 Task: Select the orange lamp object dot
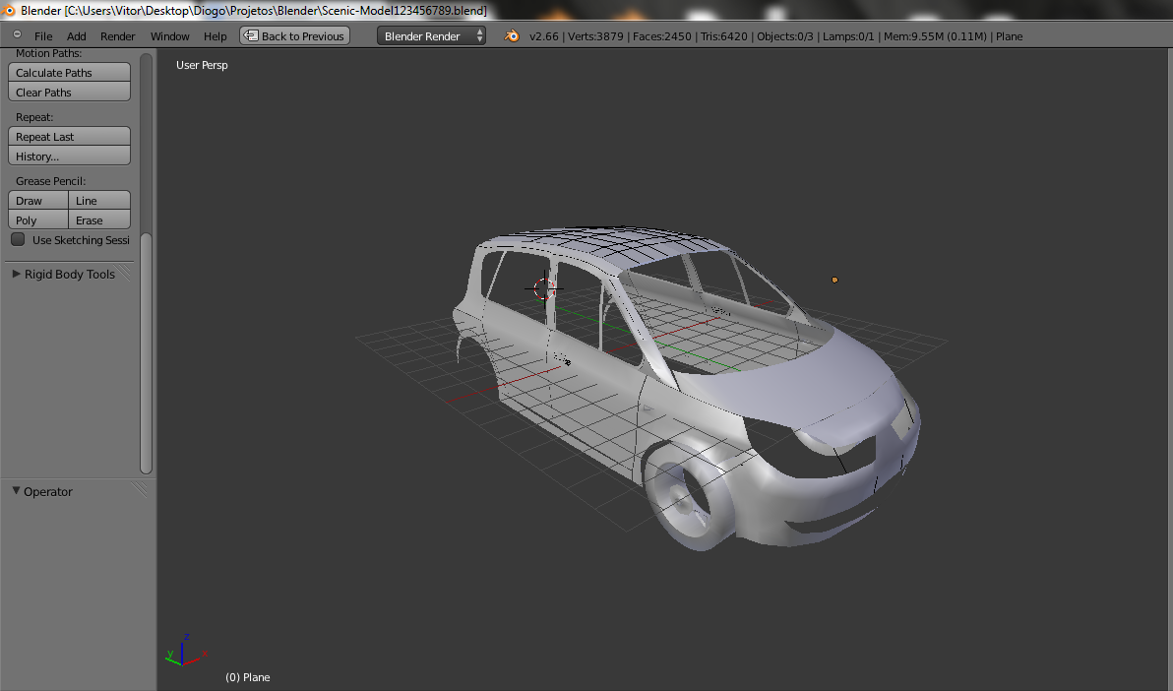pyautogui.click(x=834, y=280)
